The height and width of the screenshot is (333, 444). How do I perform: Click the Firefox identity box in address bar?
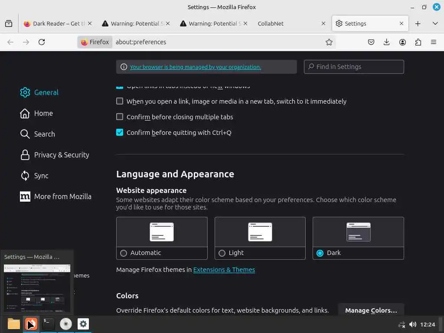point(95,42)
